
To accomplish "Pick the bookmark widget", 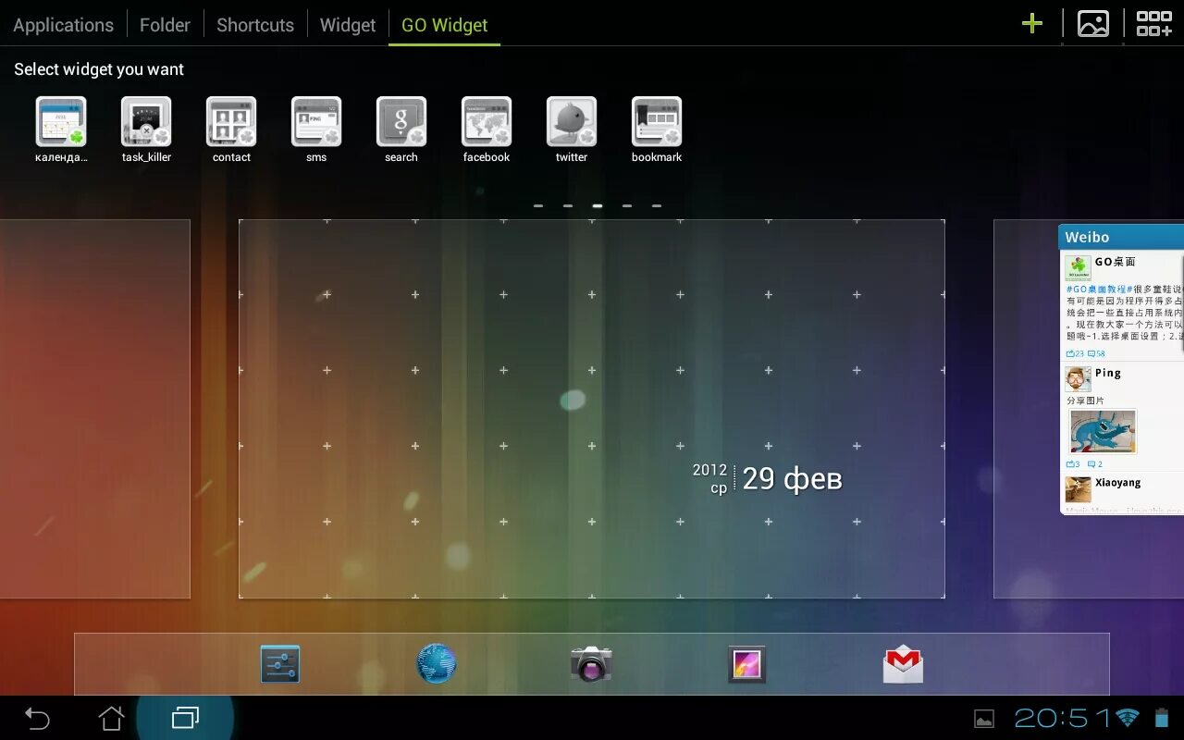I will [x=657, y=122].
